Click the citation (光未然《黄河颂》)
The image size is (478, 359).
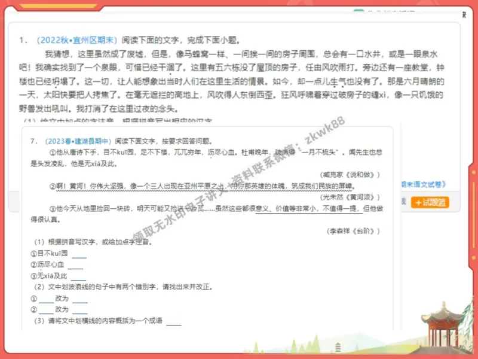(x=350, y=197)
